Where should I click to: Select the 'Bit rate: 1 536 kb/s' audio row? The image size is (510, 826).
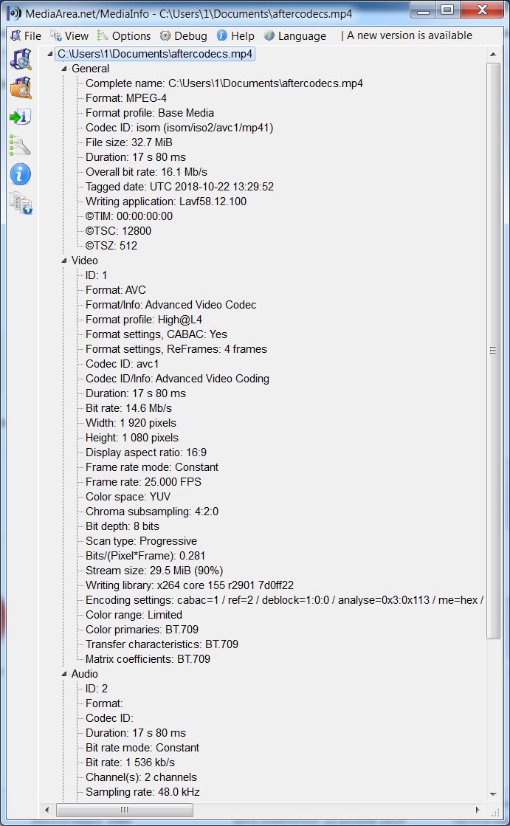pos(130,763)
